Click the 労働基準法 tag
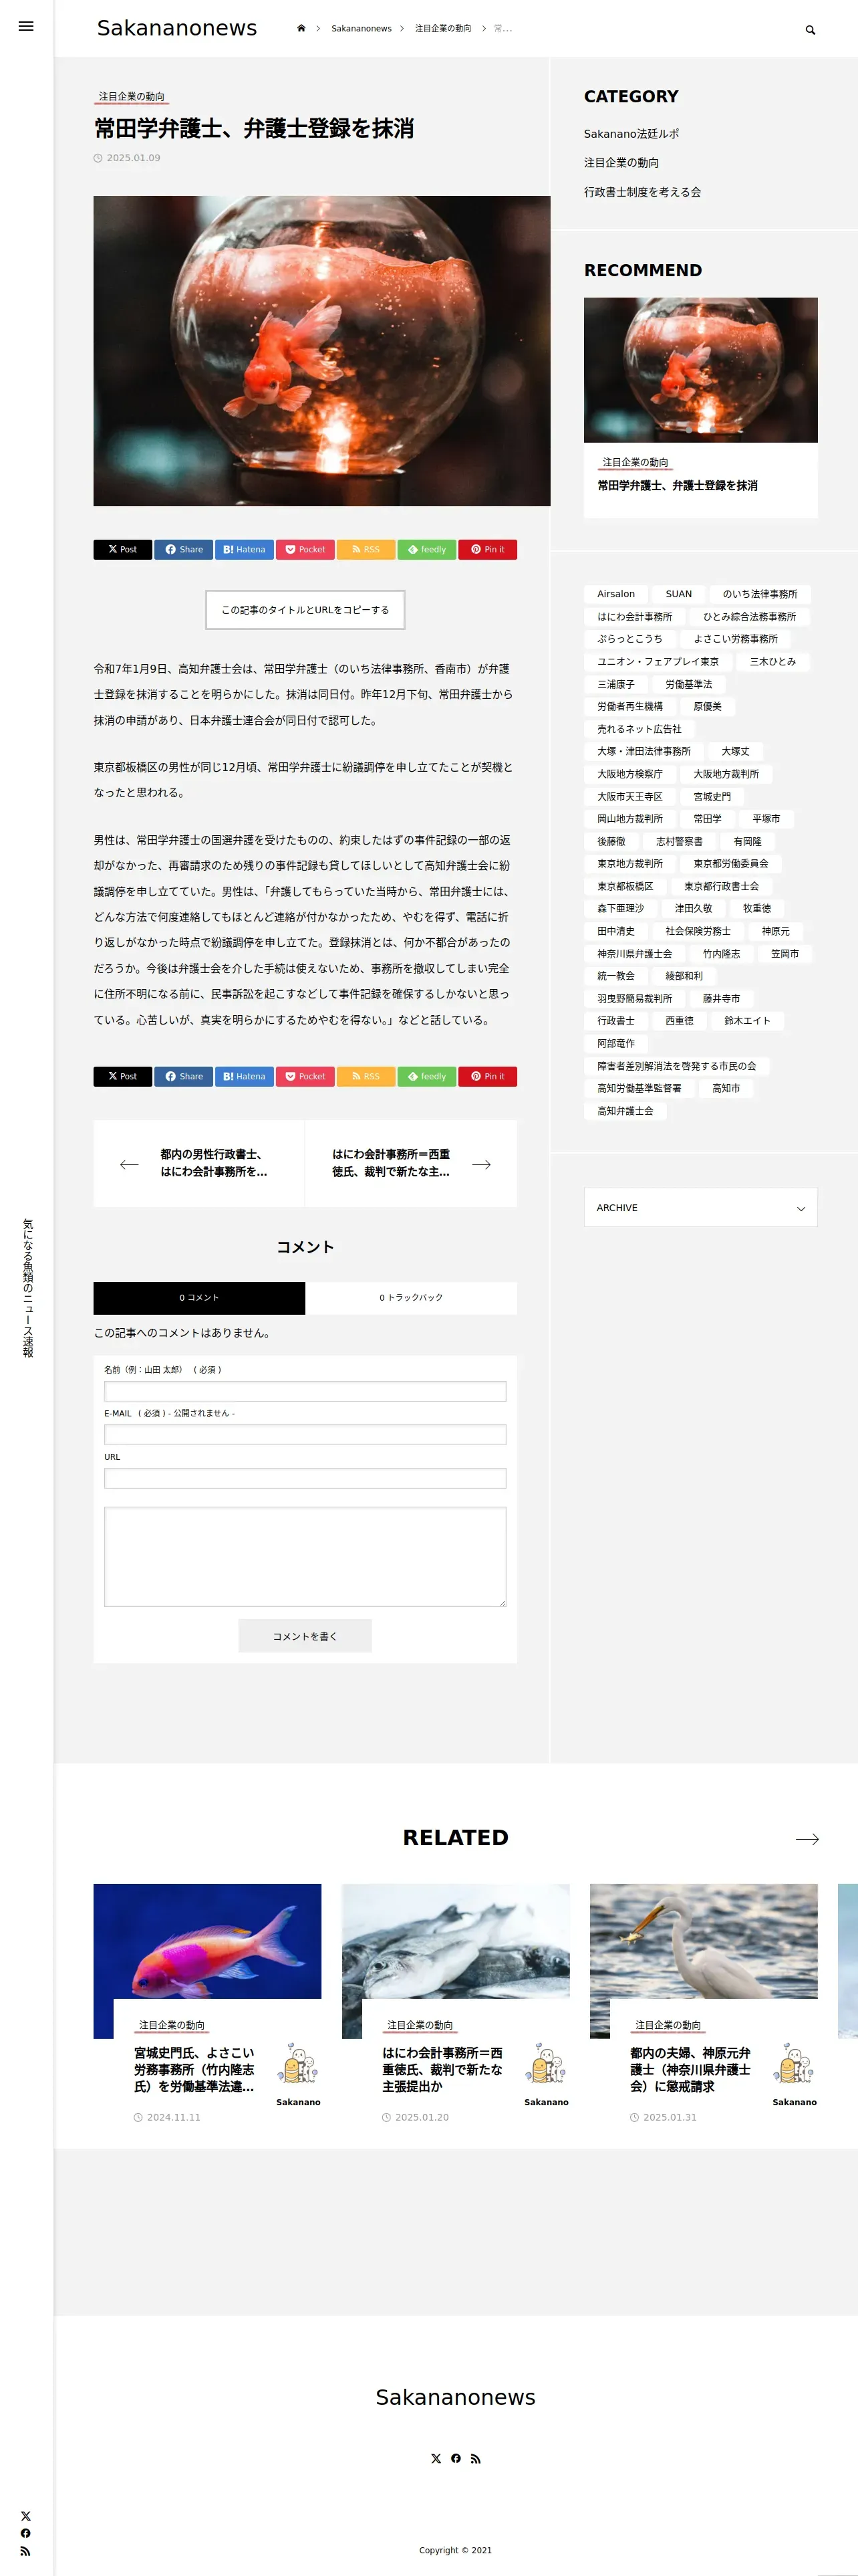 (x=688, y=684)
